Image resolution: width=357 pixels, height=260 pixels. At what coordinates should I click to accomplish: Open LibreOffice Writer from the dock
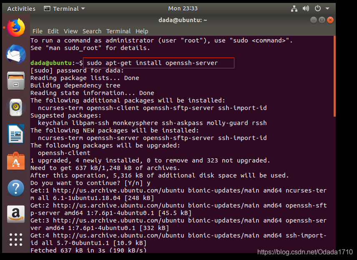[x=16, y=134]
